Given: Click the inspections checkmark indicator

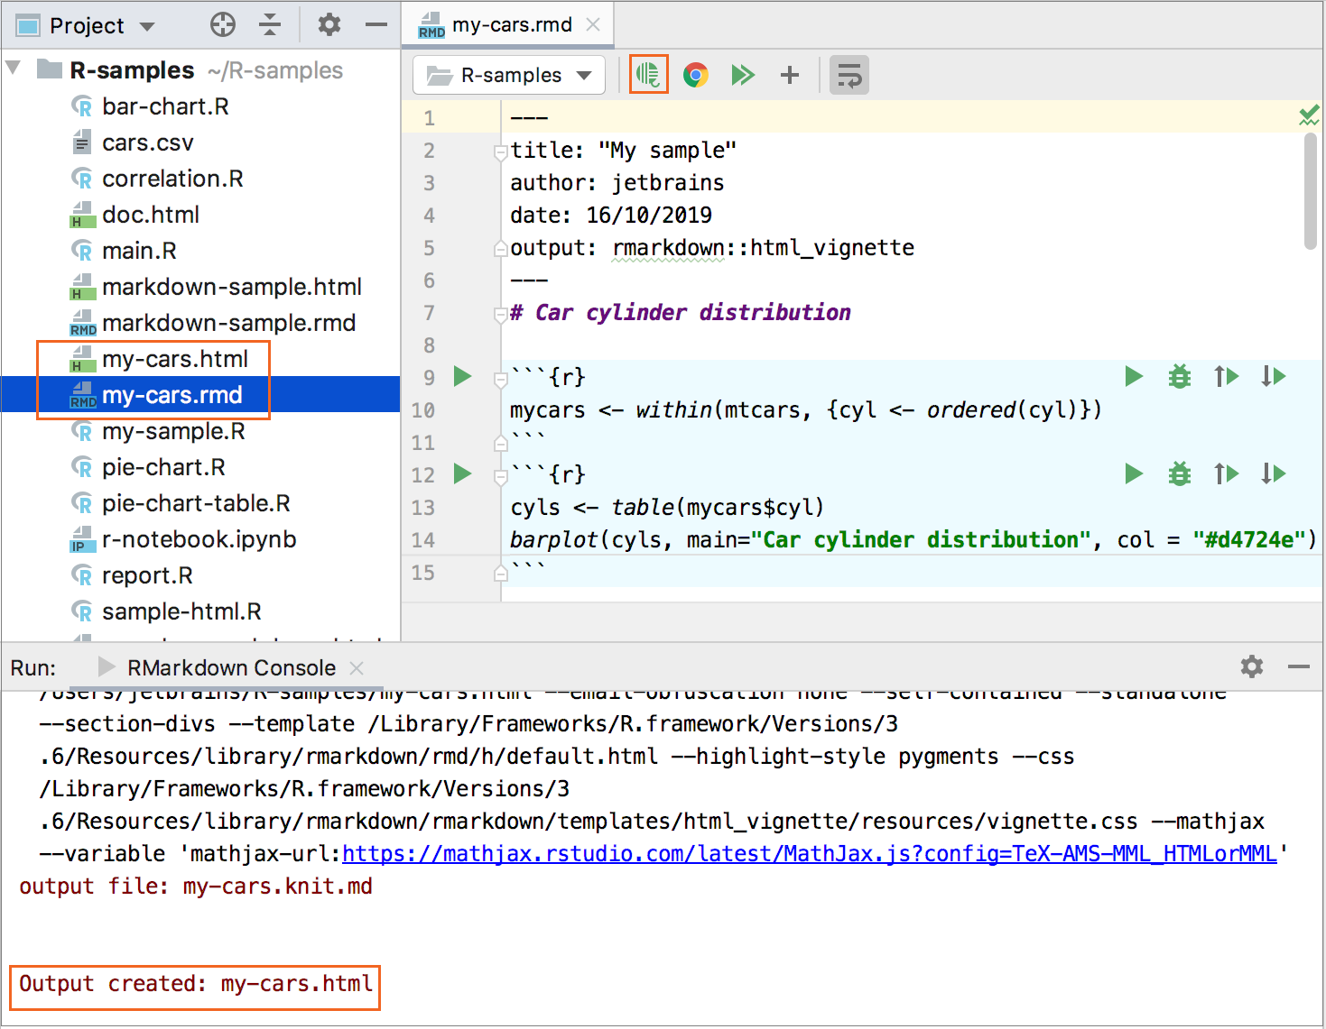Looking at the screenshot, I should tap(1309, 115).
